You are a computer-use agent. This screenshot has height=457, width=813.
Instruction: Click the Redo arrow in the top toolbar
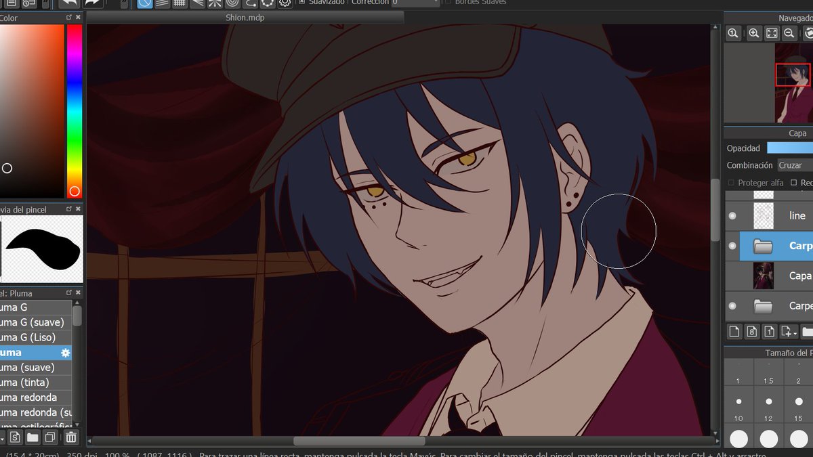(92, 3)
